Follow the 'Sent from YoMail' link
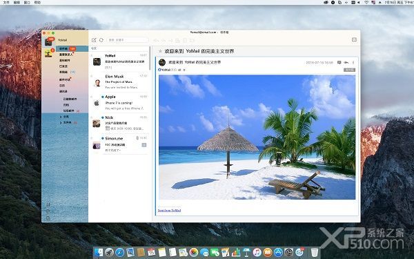 [169, 211]
